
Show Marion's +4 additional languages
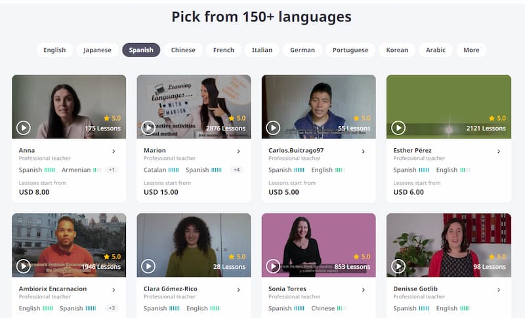tap(237, 170)
